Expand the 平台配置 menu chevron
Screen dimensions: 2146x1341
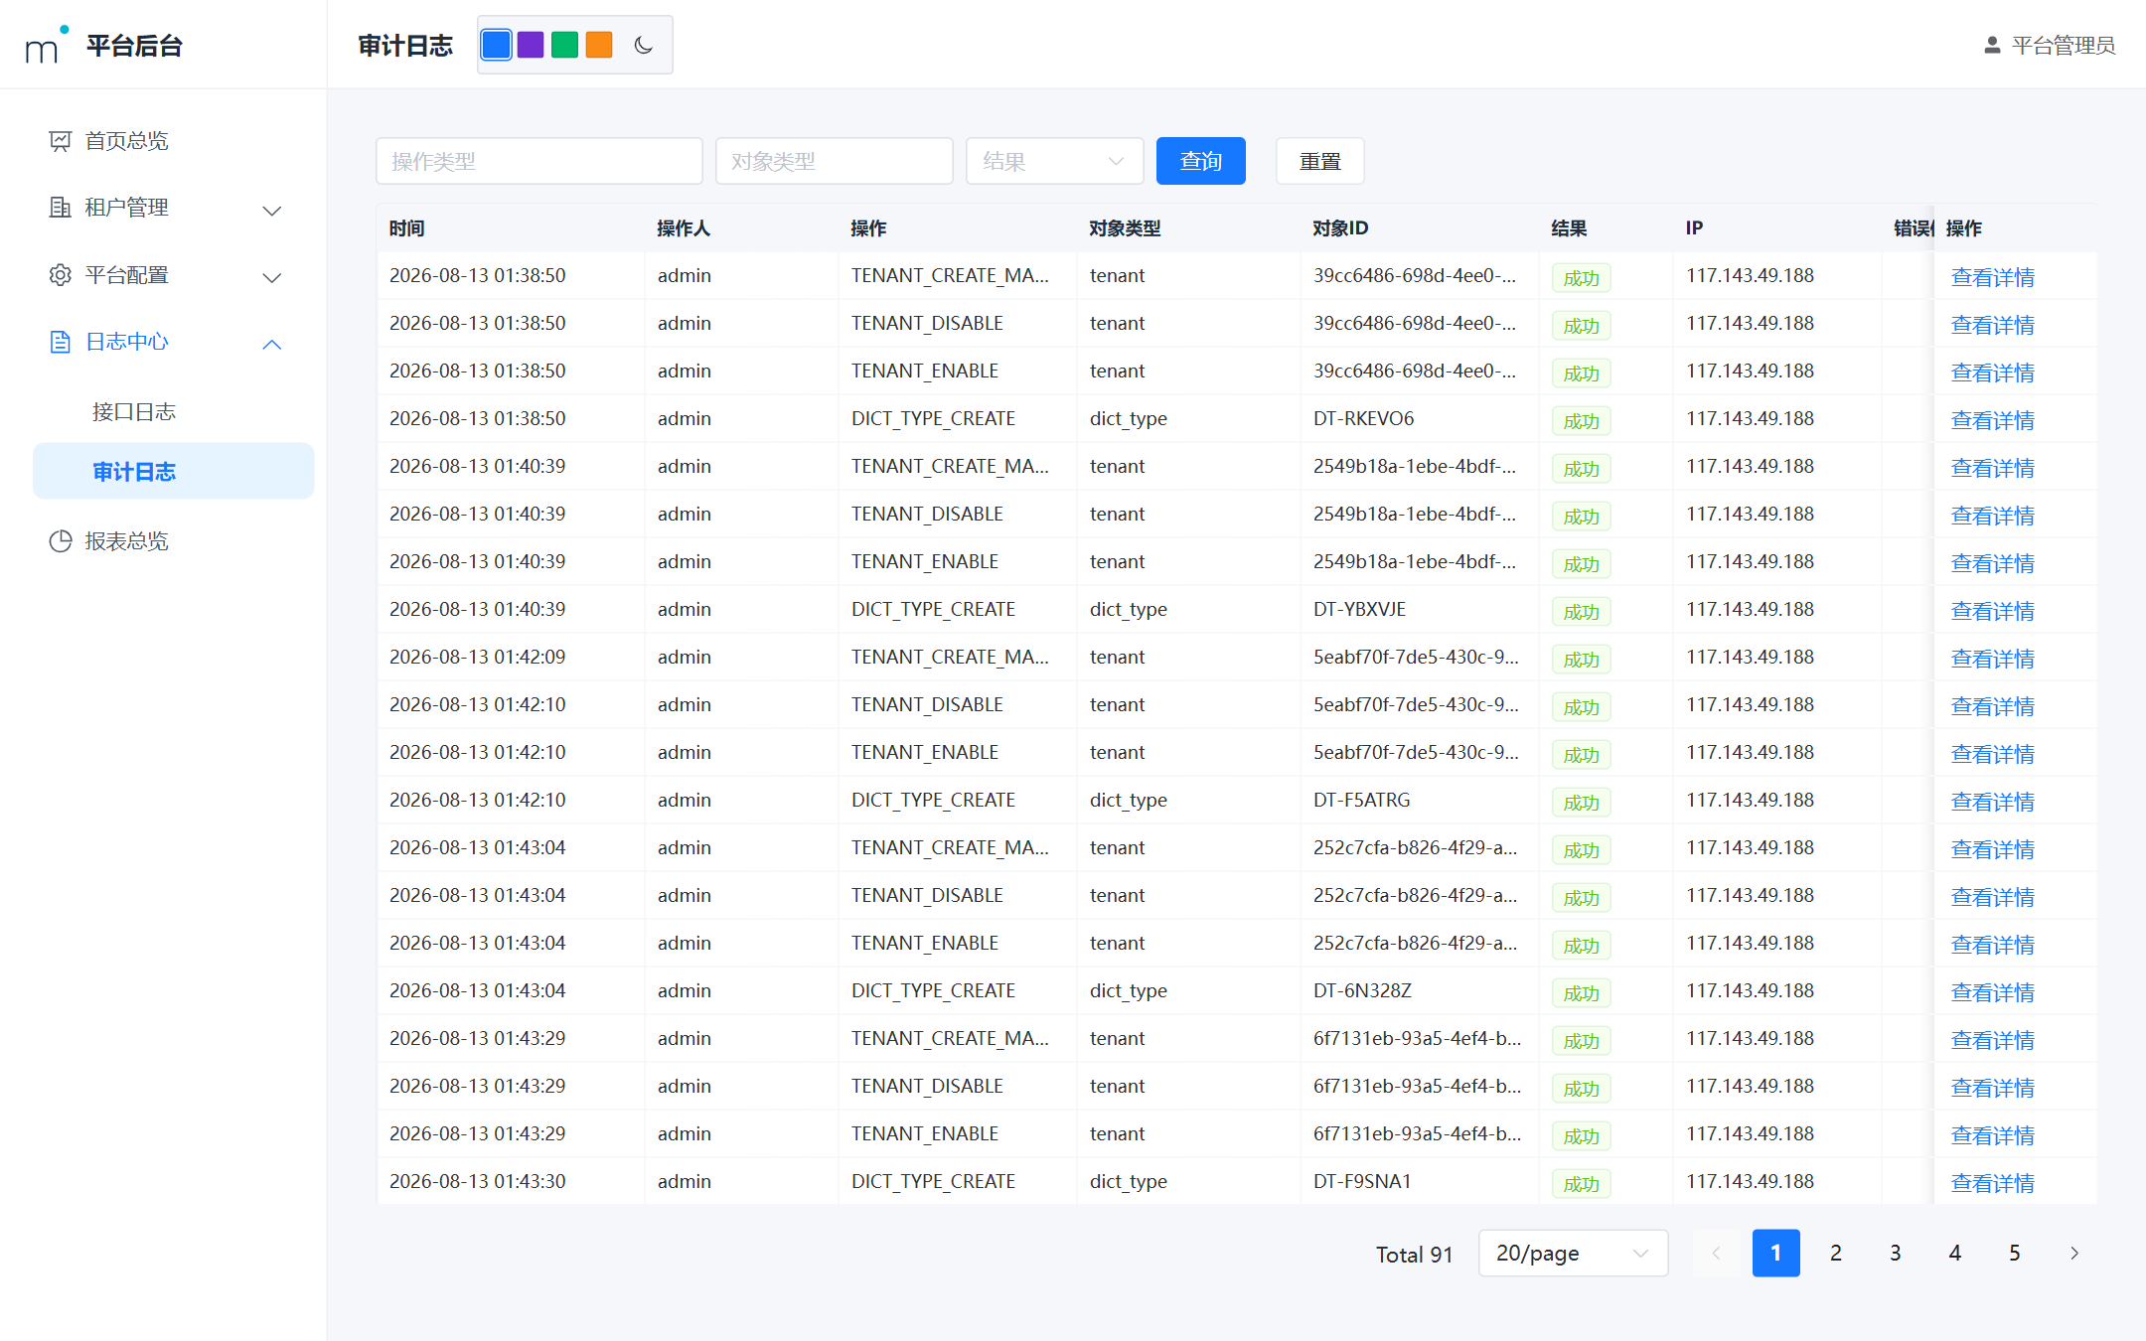[x=272, y=277]
